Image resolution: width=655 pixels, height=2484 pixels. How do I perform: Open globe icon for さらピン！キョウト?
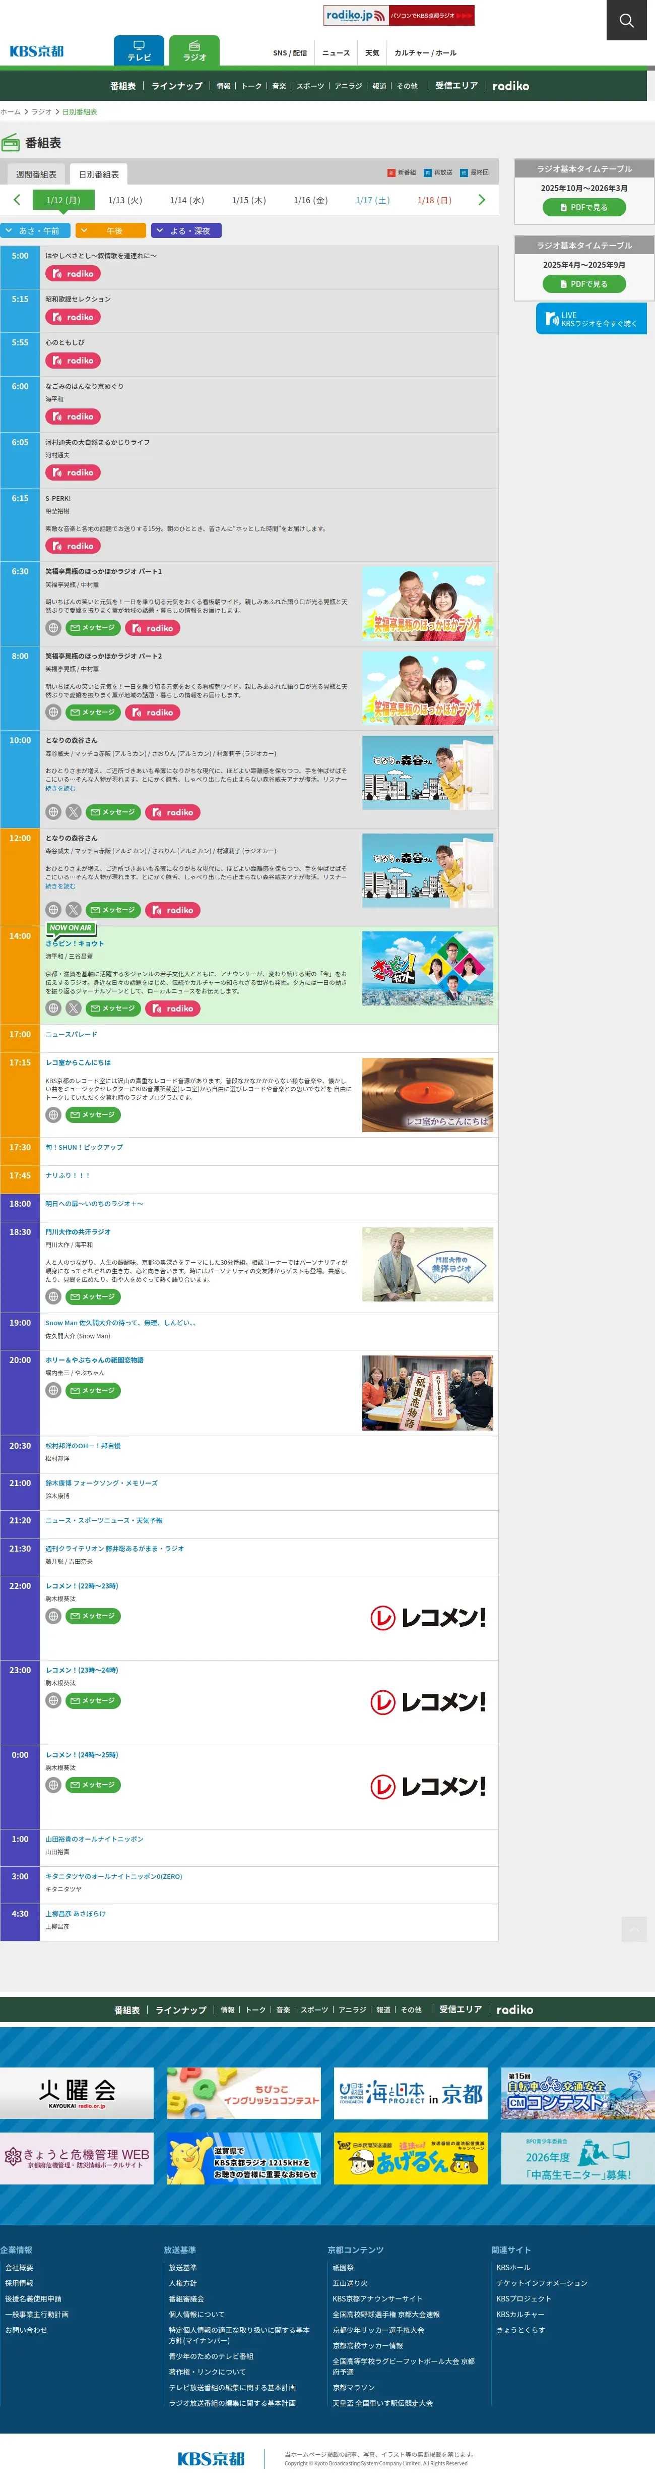[x=54, y=1009]
